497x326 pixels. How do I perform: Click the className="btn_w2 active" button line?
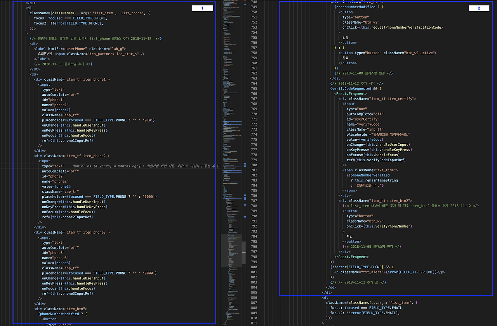388,53
